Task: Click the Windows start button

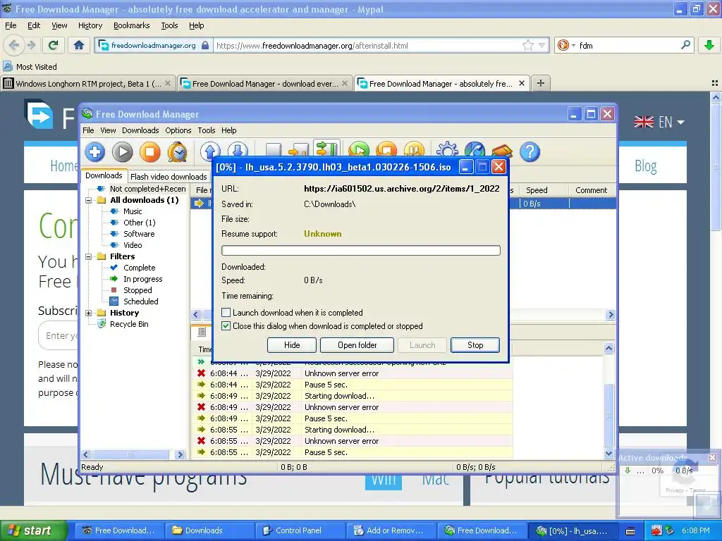Action: point(34,530)
